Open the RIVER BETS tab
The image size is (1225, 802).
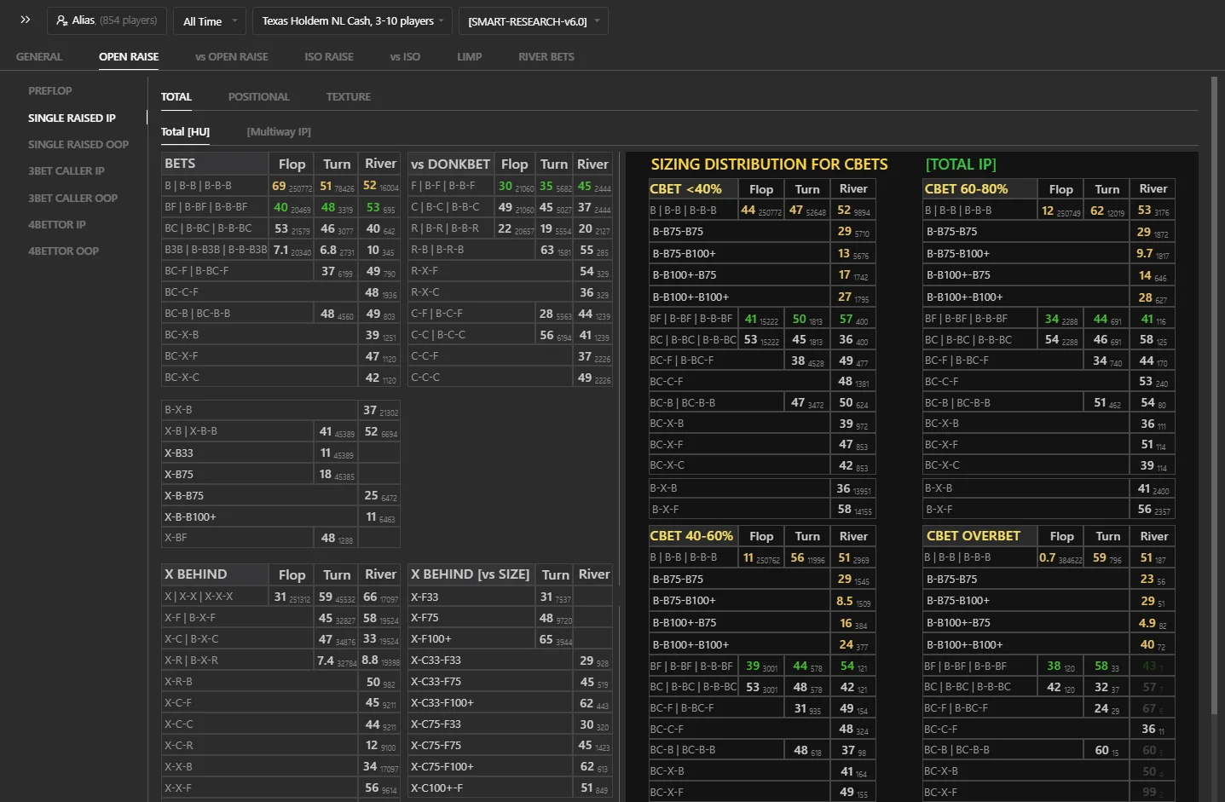pyautogui.click(x=546, y=57)
